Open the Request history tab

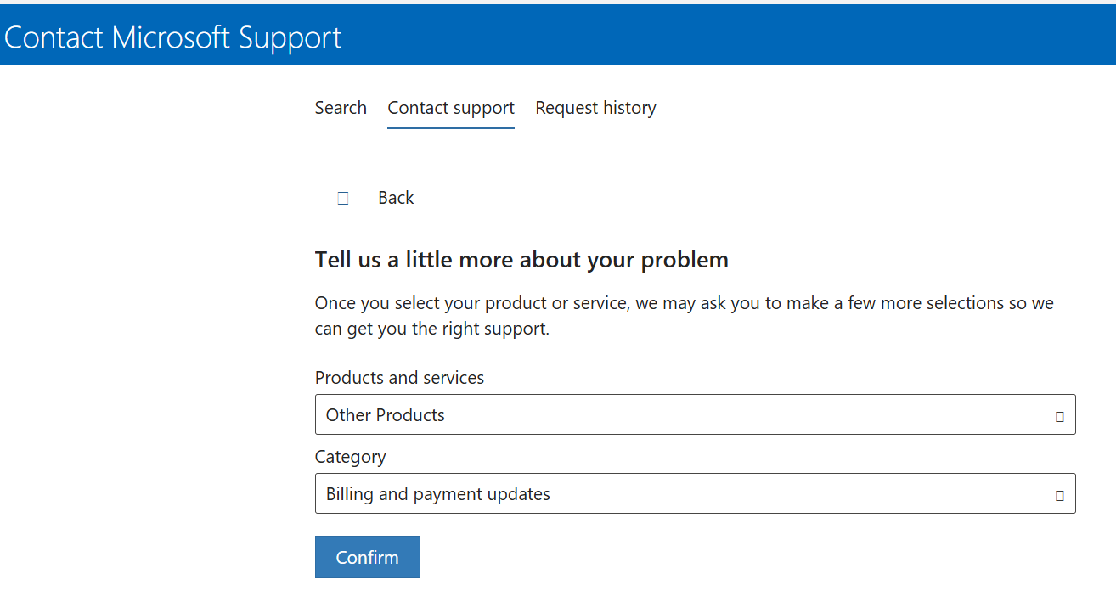(595, 108)
